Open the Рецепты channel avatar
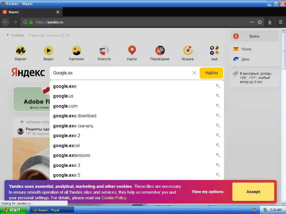Image resolution: width=286 pixels, height=214 pixels. 20,131
